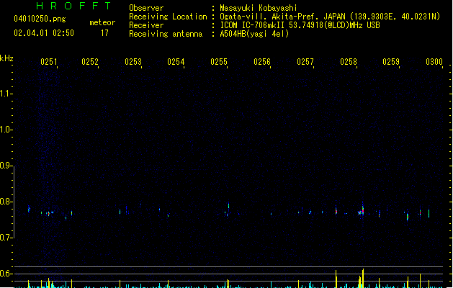Click the 0253 time marker
The width and height of the screenshot is (453, 288).
(x=133, y=62)
